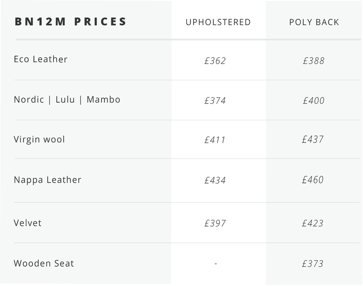Screen dimensions: 363x286
Task: Click the BN12M PRICES heading
Action: point(71,22)
